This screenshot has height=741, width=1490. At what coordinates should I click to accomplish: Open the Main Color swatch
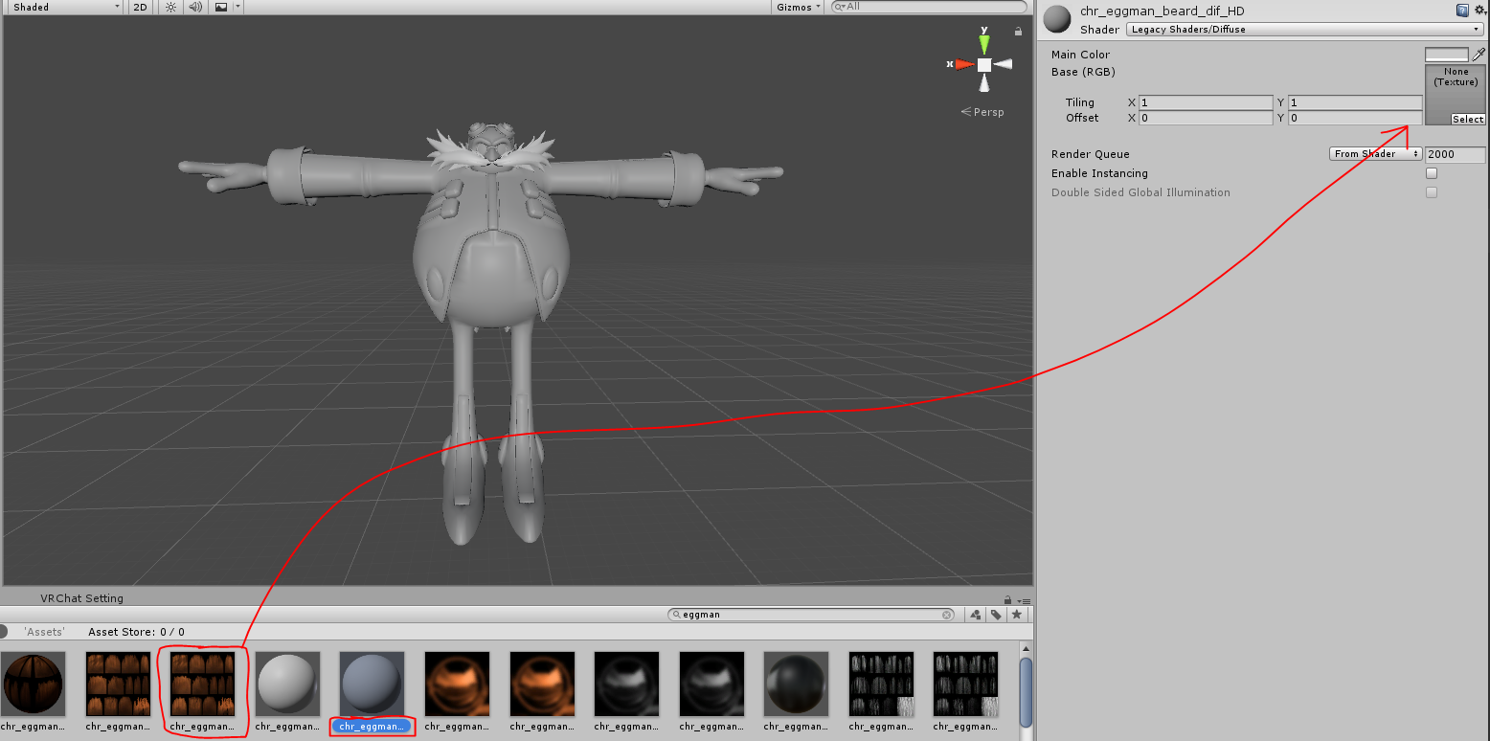(x=1447, y=55)
